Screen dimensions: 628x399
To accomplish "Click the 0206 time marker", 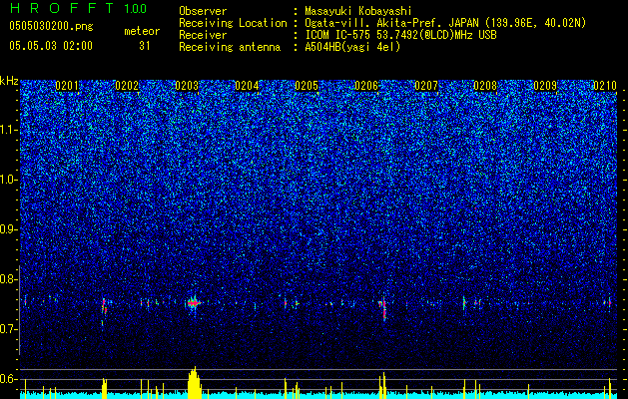I will 366,86.
